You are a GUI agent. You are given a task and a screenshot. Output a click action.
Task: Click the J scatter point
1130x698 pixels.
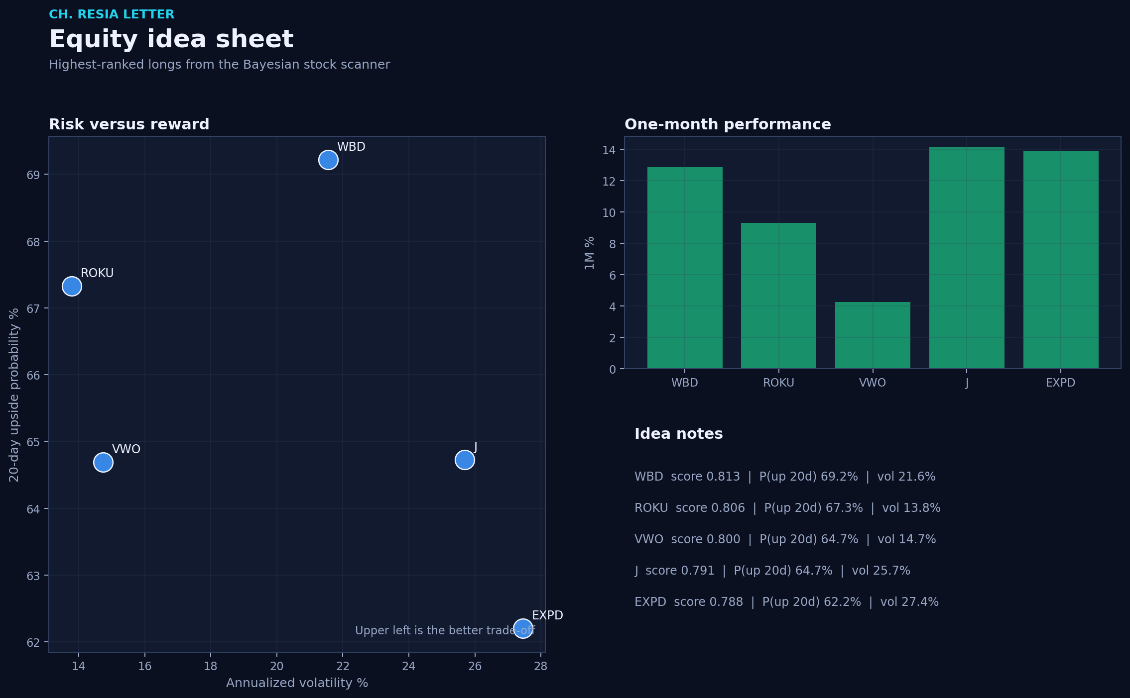(x=465, y=460)
